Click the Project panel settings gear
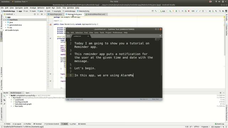 pos(42,14)
